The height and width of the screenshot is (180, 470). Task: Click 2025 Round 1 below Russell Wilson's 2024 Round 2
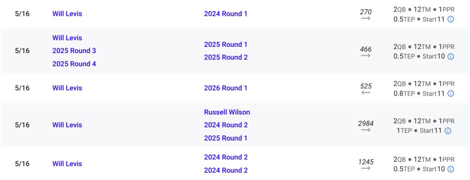click(226, 138)
